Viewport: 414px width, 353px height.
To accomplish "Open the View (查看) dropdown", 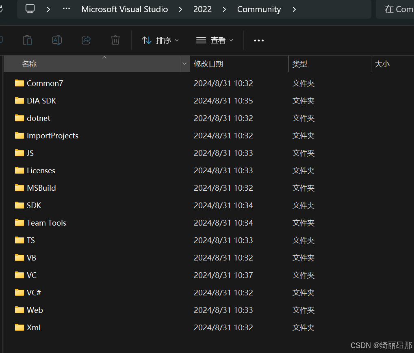I will click(x=215, y=40).
